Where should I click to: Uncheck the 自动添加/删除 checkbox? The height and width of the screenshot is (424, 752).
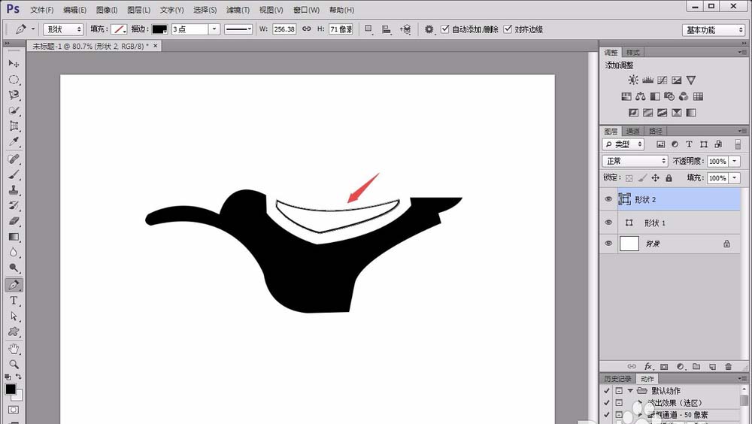pyautogui.click(x=445, y=29)
